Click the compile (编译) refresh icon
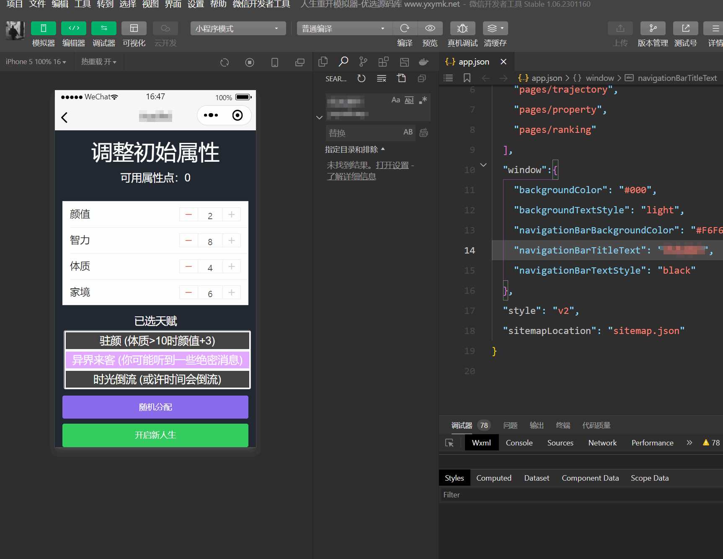This screenshot has width=723, height=559. [405, 28]
